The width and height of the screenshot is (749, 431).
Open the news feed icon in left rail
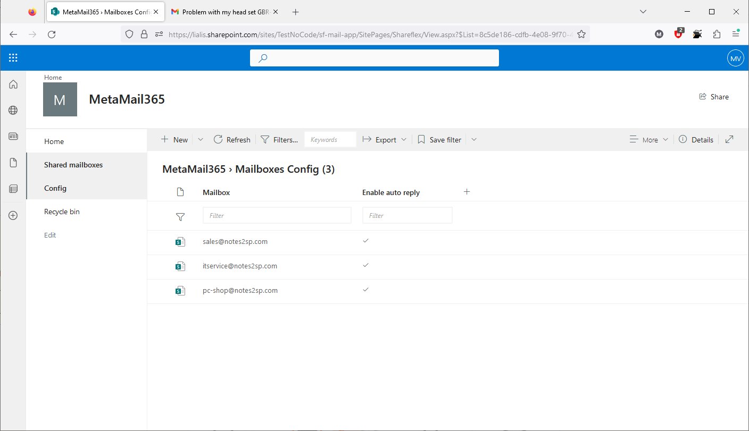[13, 137]
